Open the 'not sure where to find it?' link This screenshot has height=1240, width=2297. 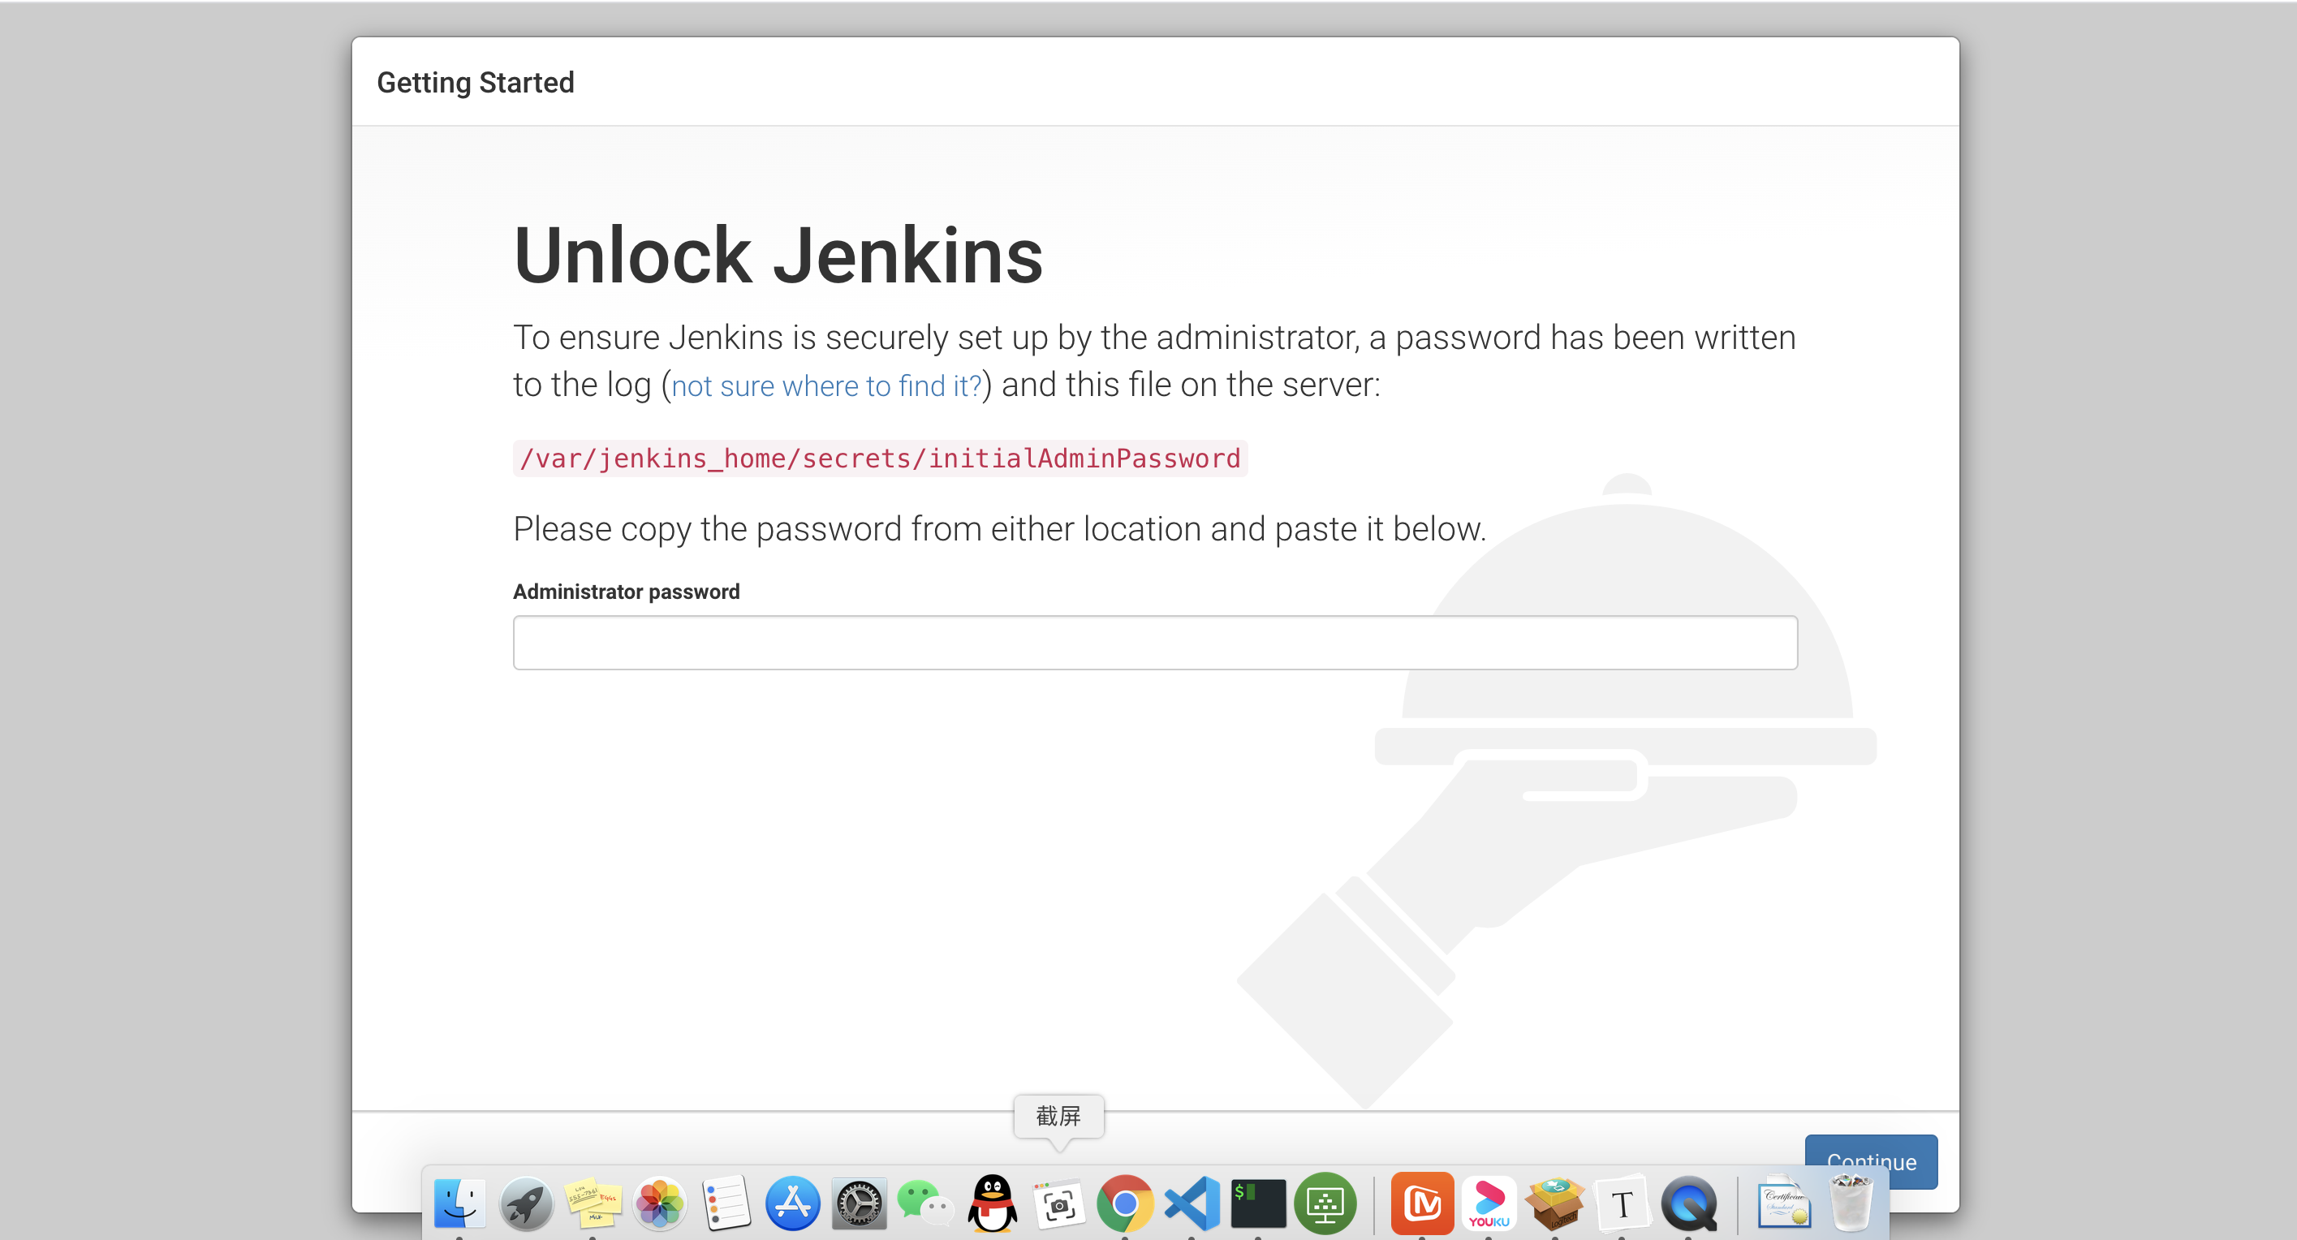pos(825,386)
